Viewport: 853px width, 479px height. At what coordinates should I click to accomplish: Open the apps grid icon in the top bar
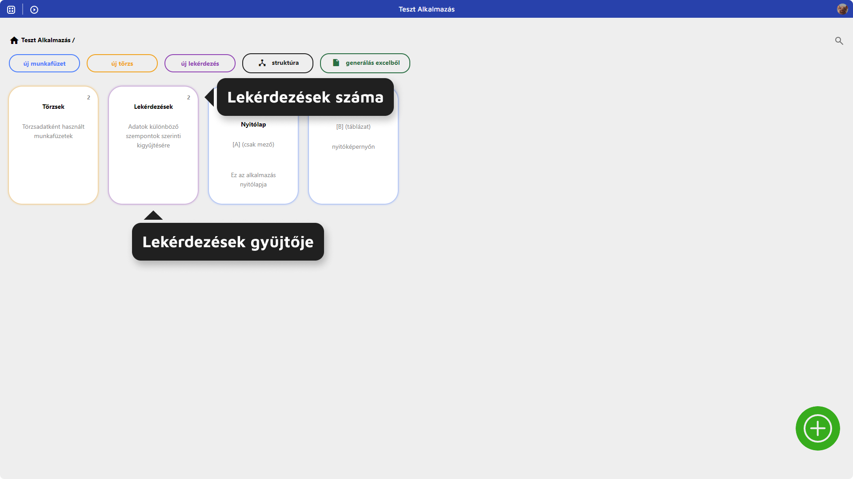(x=11, y=9)
